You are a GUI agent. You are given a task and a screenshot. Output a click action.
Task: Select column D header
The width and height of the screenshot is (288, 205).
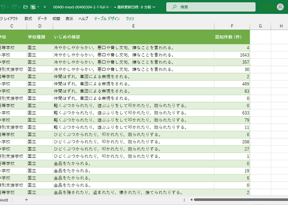tap(40, 26)
